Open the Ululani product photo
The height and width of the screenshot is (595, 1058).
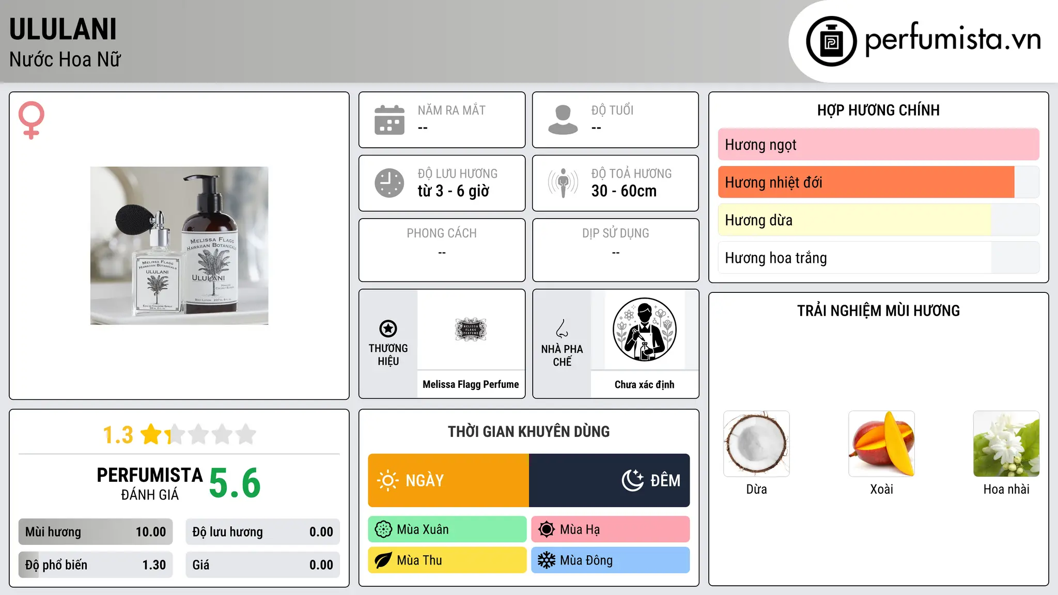(x=179, y=245)
